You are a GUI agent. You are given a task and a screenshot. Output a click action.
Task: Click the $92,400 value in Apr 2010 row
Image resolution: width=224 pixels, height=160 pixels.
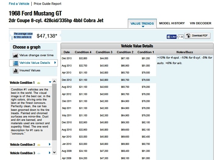pos(146,137)
